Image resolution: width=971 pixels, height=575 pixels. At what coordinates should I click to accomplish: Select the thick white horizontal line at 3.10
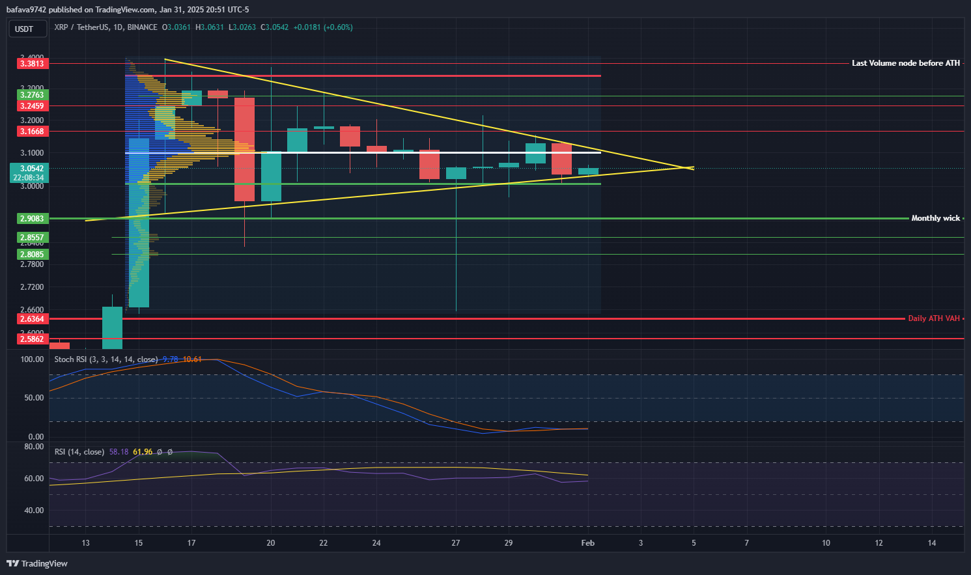(x=363, y=152)
